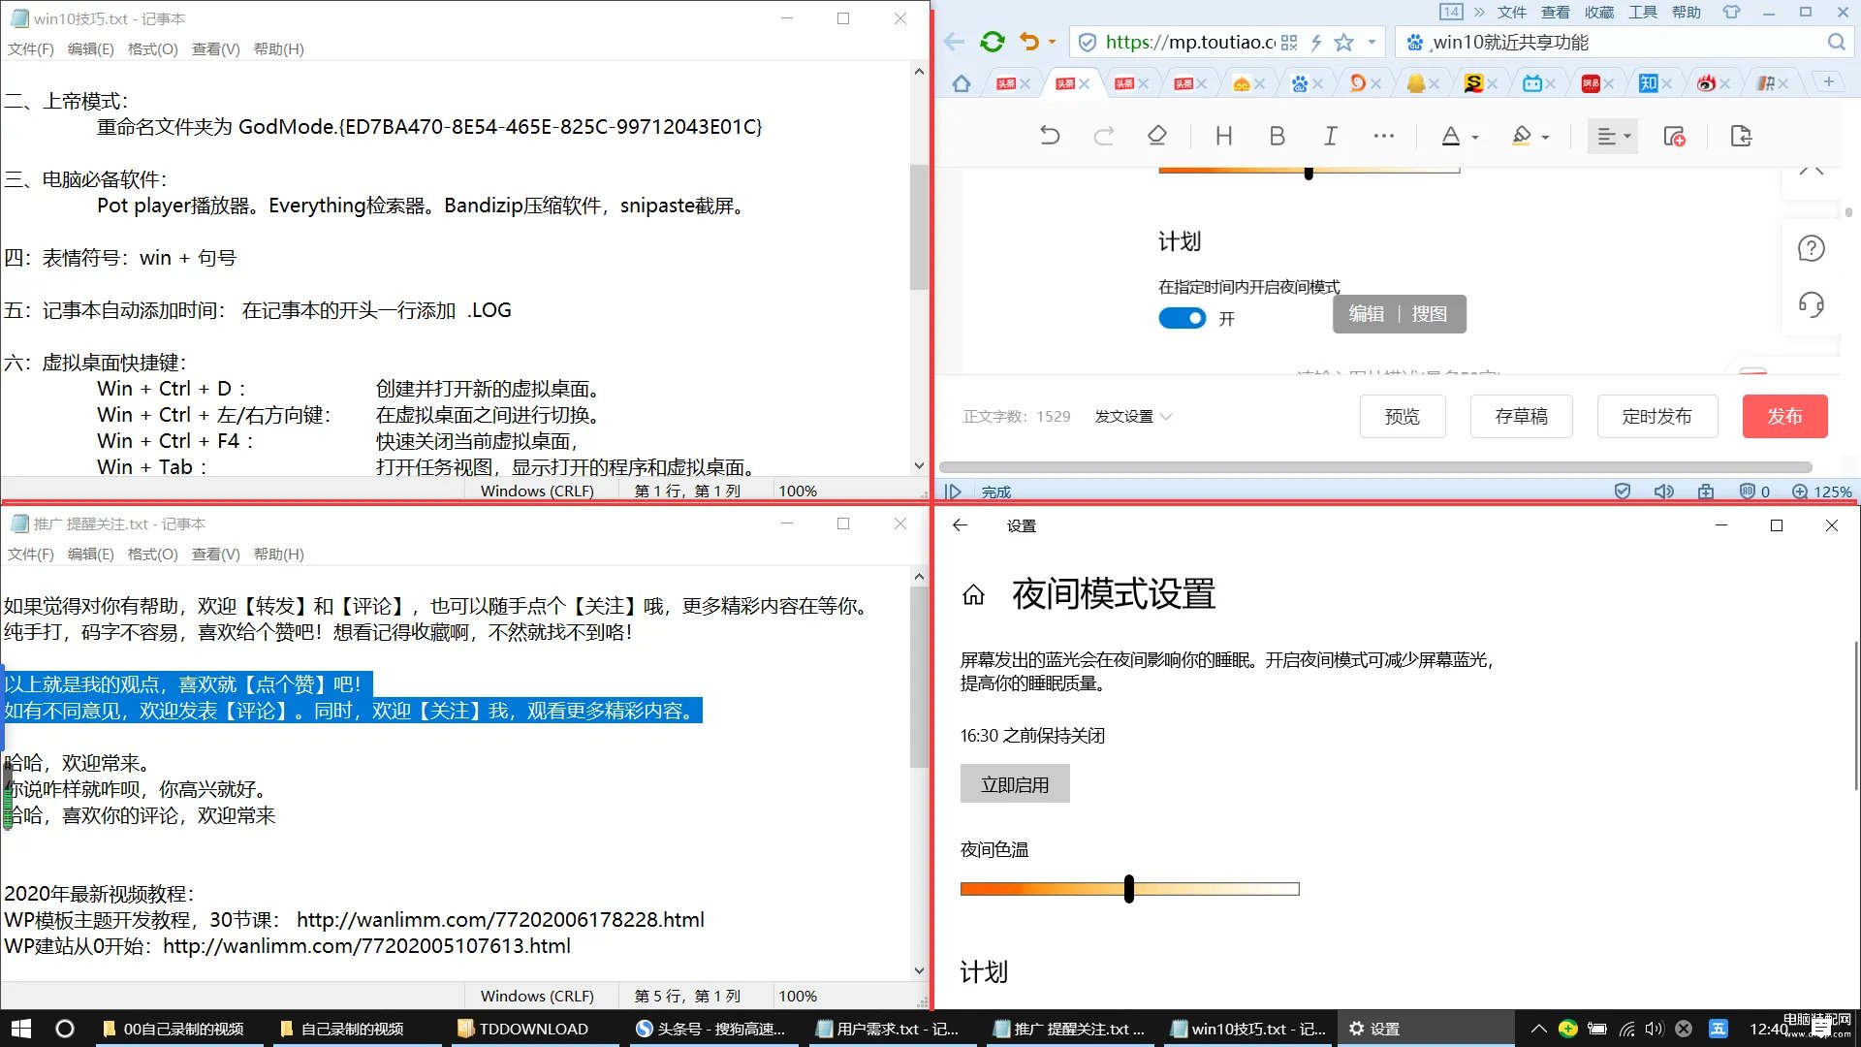Apply a heading with the H icon
Viewport: 1861px width, 1047px height.
click(1222, 136)
